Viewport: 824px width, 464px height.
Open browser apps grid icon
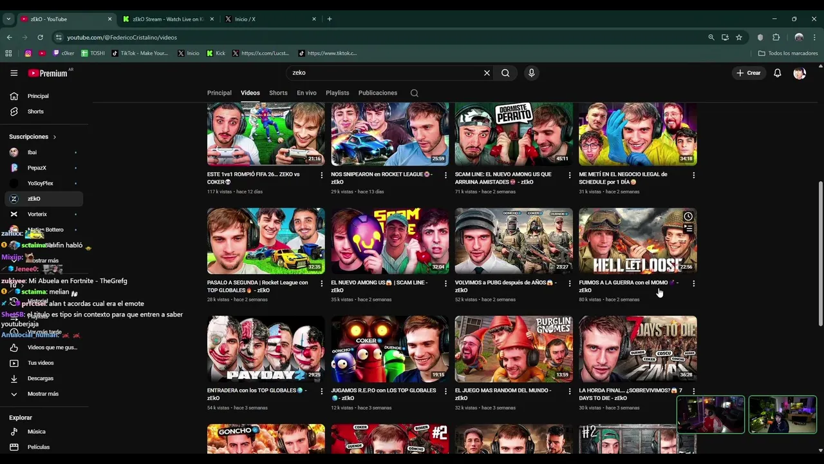point(8,53)
